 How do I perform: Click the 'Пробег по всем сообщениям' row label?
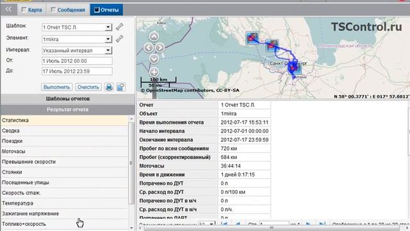point(174,148)
